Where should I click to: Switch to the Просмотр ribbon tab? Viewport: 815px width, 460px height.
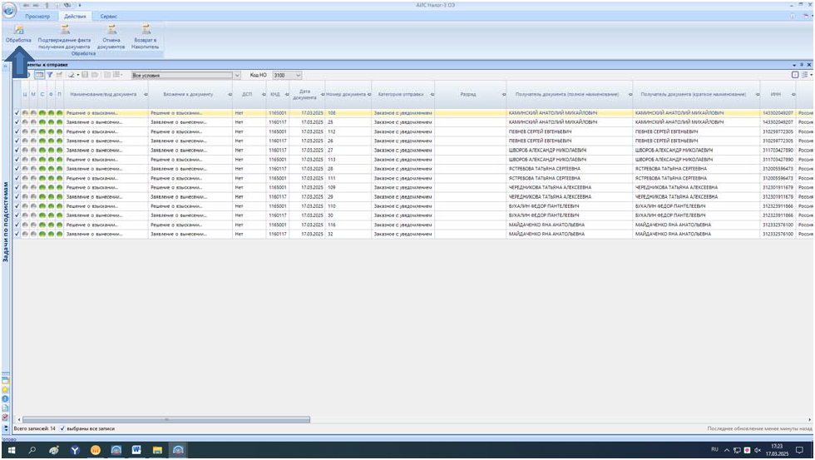coord(39,17)
